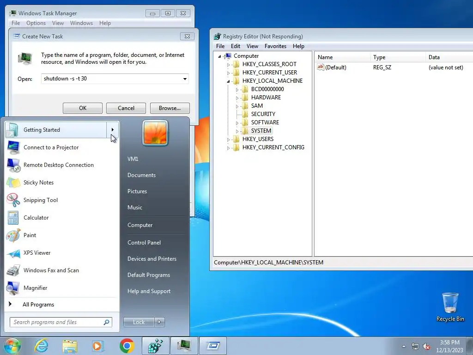Switch to Registry Editor taskbar button
The image size is (473, 355).
click(155, 346)
